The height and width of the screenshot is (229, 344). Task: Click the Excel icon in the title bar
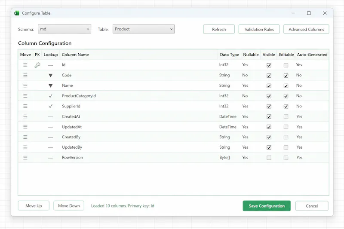17,13
